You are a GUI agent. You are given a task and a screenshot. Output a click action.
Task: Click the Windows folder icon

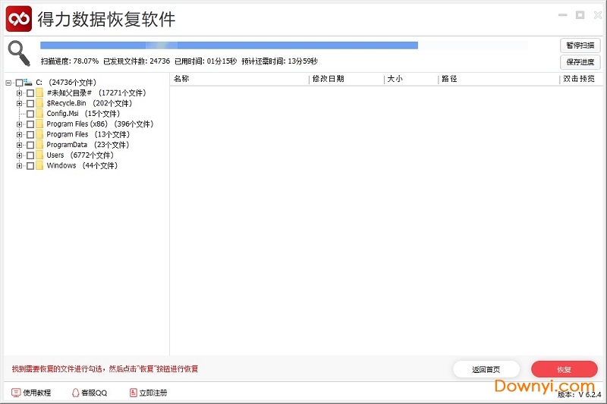tap(39, 165)
